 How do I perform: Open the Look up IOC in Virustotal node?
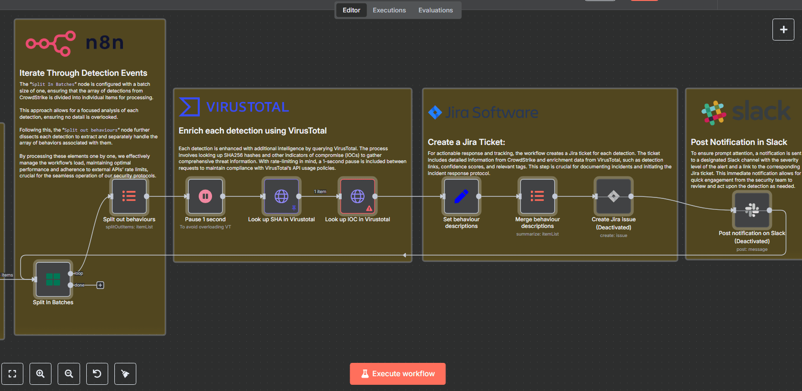(357, 196)
